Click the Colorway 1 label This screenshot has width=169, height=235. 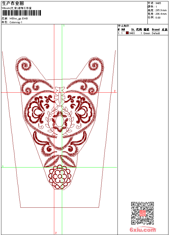tap(16, 22)
